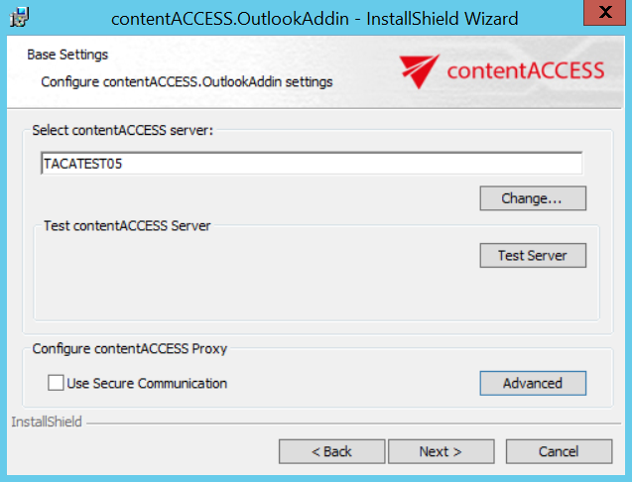Click the contentACCESS brand name text
632x482 pixels.
(x=525, y=70)
